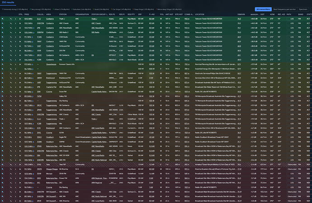Click magnifier icon on Forever Classic 60s row

[x=2, y=65]
